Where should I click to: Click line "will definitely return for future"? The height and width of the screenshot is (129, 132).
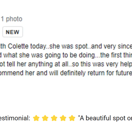[66, 73]
